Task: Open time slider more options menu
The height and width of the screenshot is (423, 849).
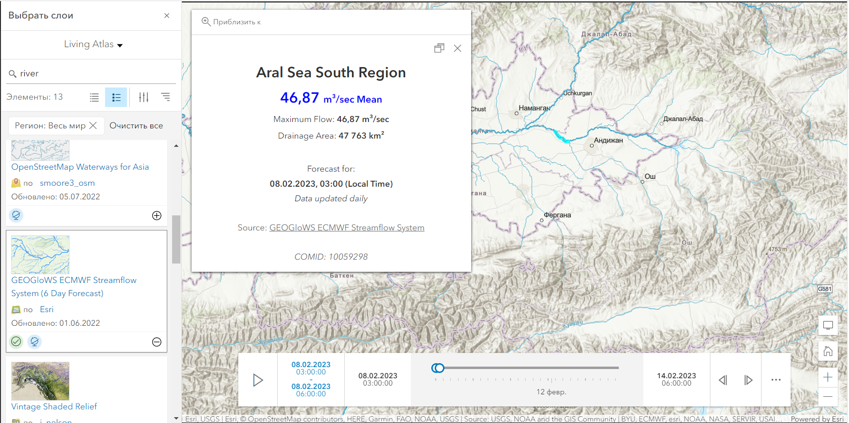Action: pos(776,380)
